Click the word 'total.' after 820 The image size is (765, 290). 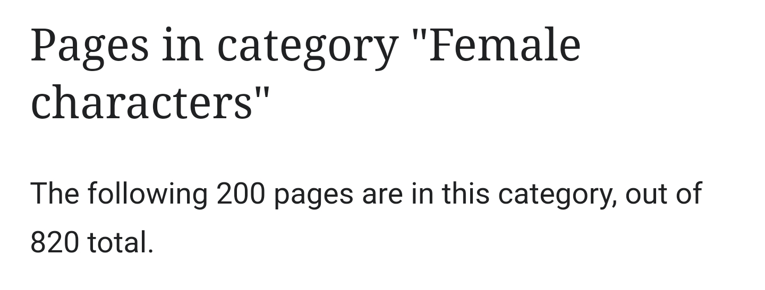tap(121, 243)
